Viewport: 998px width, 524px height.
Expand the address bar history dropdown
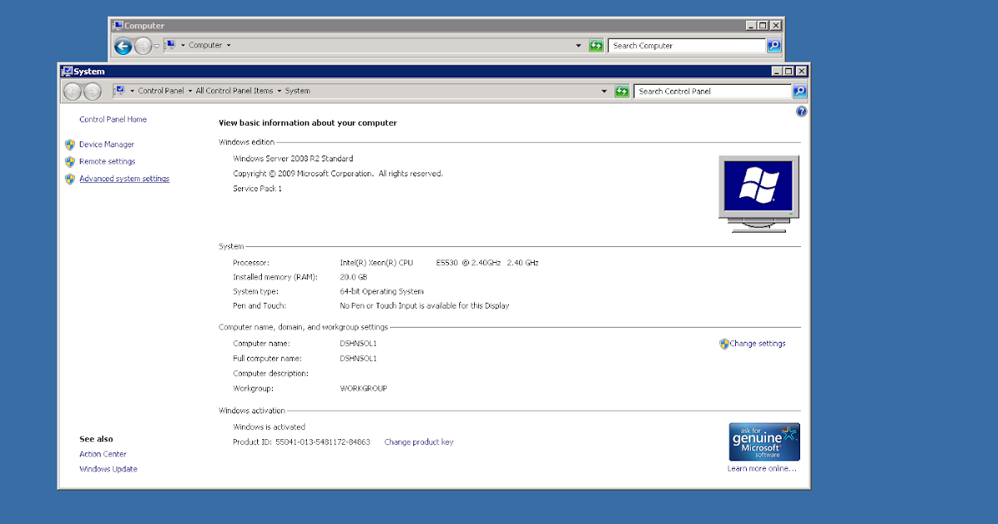coord(605,91)
